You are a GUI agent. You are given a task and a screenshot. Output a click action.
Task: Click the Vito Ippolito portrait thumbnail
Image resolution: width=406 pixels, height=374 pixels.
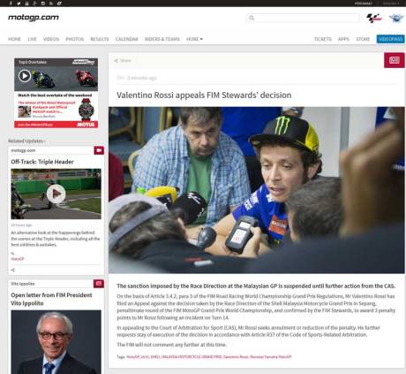click(x=56, y=342)
